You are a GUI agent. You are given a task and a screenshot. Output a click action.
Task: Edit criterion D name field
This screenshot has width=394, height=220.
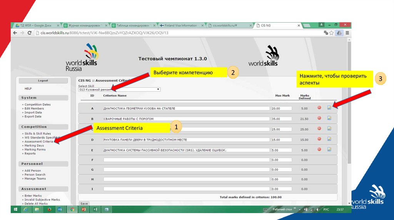(186, 140)
